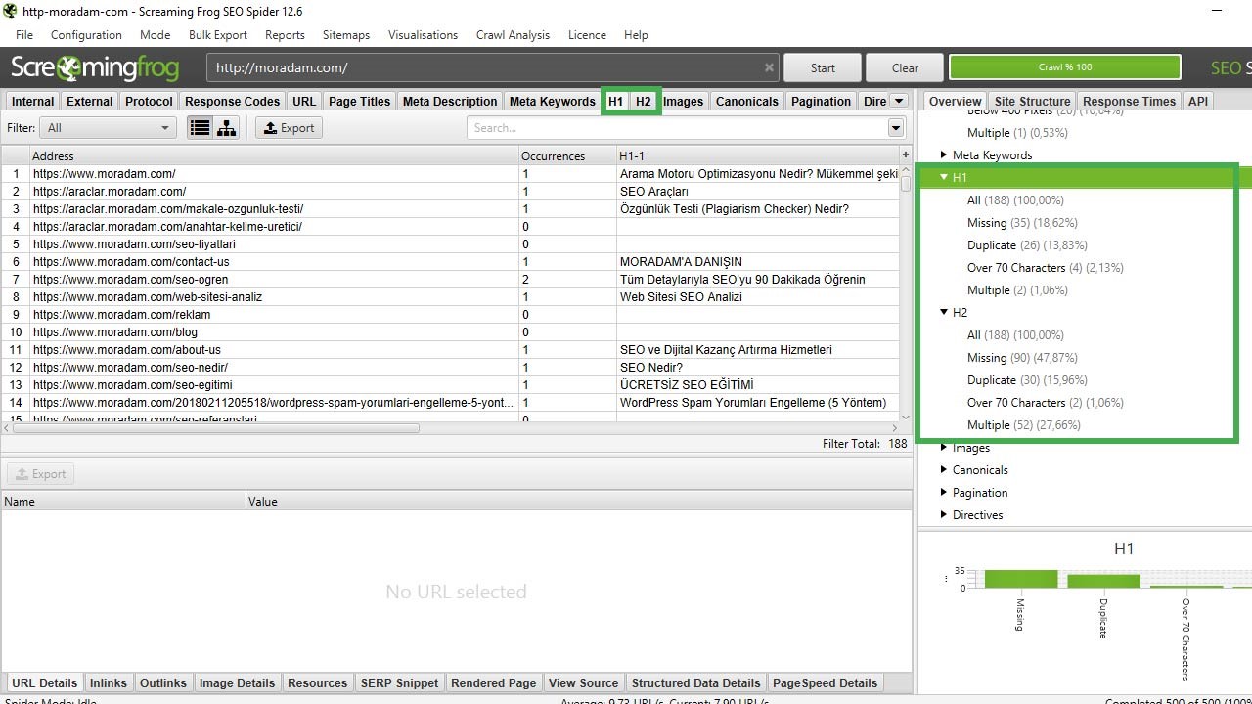This screenshot has height=704, width=1252.
Task: Expand Canonicals tree section
Action: pos(944,470)
